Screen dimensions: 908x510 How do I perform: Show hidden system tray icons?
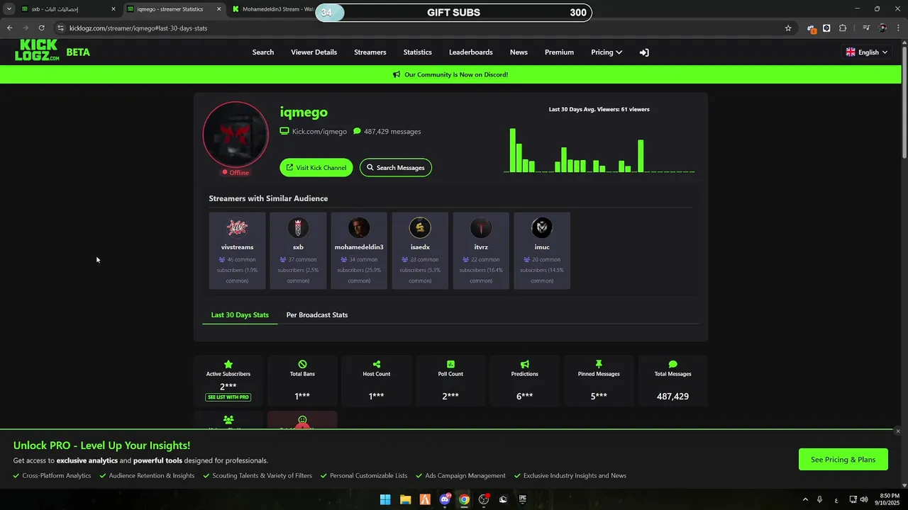(x=805, y=499)
